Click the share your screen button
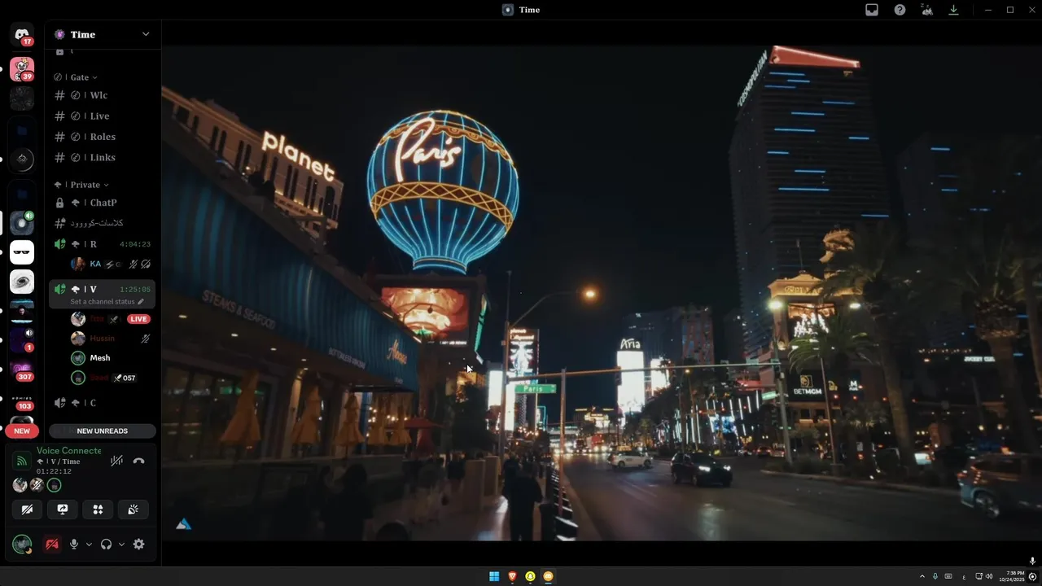The height and width of the screenshot is (586, 1042). point(63,509)
